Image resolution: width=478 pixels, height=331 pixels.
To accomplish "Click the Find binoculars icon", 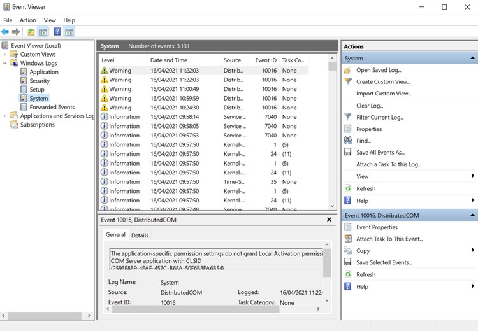I will 347,141.
